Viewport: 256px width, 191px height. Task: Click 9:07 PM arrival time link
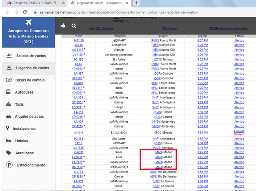[x=203, y=40]
